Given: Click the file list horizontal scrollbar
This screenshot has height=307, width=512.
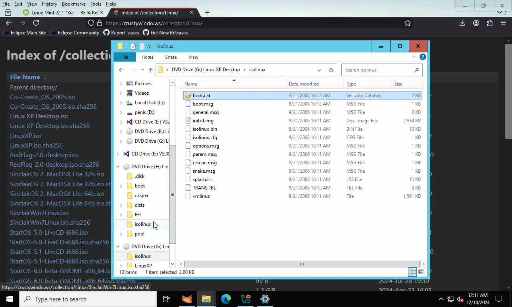Looking at the screenshot, I should pyautogui.click(x=302, y=264).
